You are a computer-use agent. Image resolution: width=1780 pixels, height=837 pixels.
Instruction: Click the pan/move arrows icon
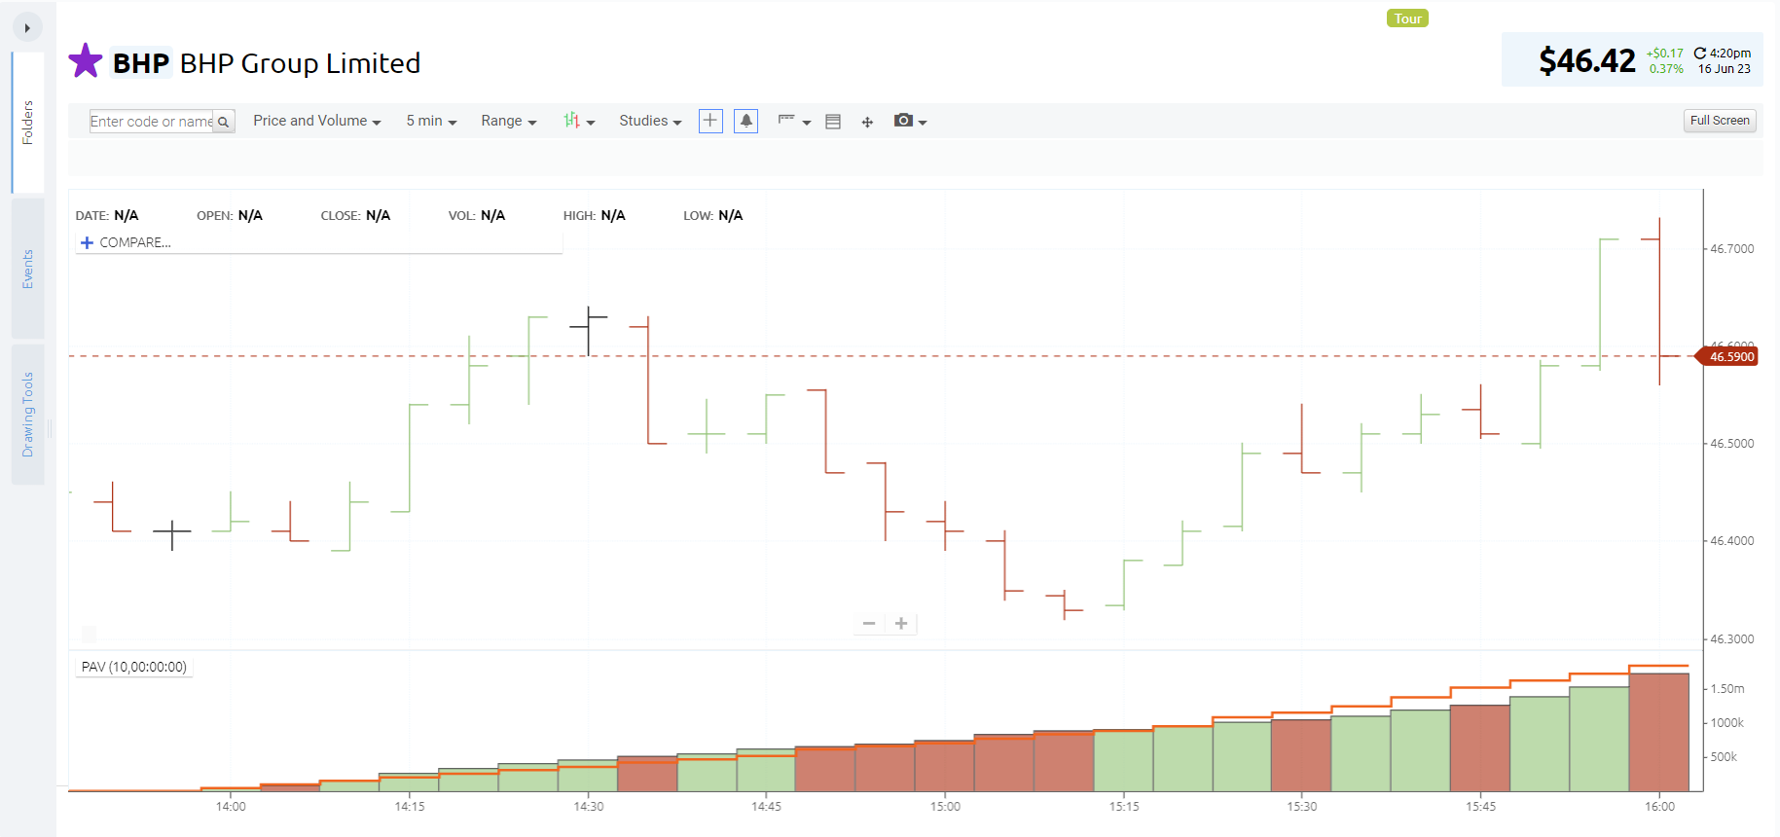pyautogui.click(x=867, y=122)
